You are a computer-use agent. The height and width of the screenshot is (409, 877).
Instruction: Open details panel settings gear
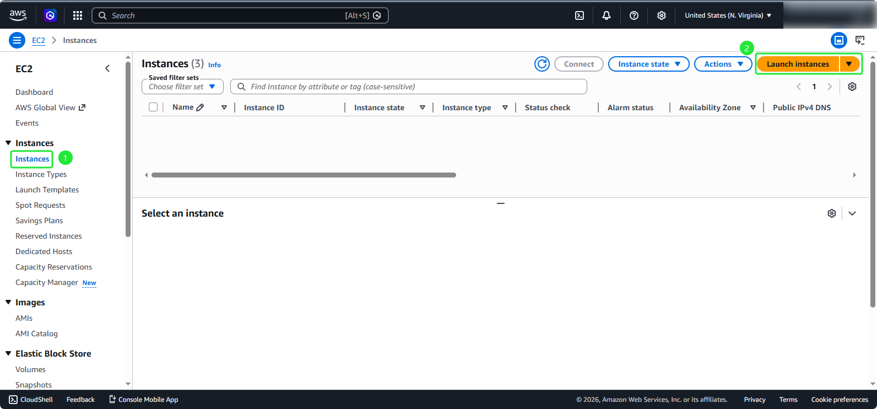click(832, 213)
